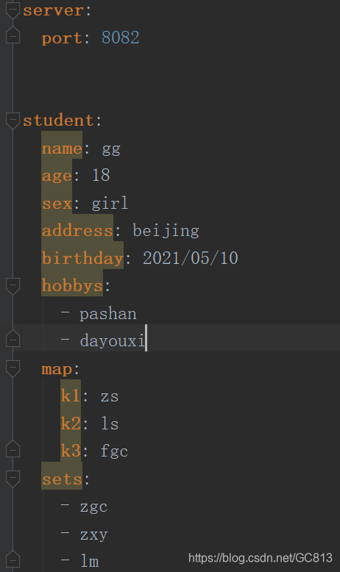Select the port value 8082
The height and width of the screenshot is (572, 340).
point(120,37)
